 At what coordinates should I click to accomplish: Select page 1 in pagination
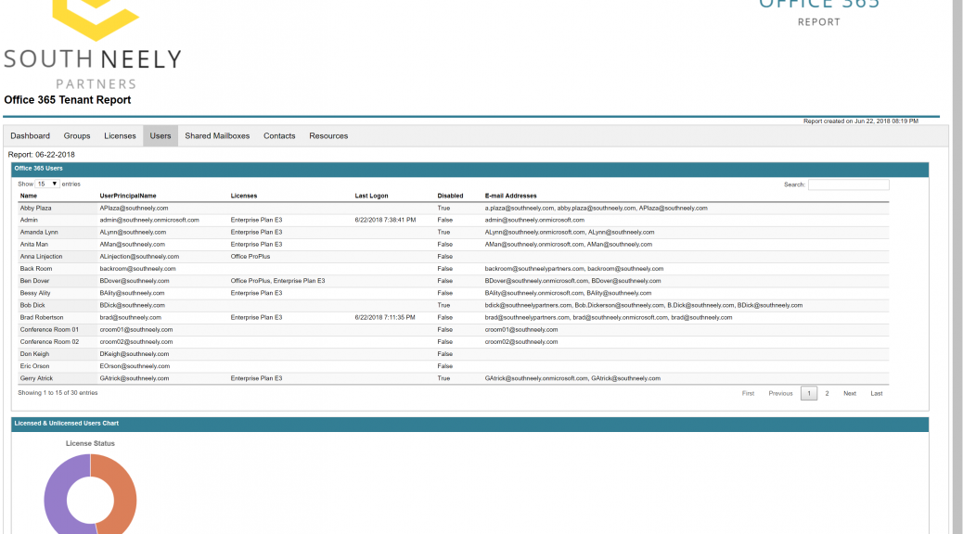point(809,393)
